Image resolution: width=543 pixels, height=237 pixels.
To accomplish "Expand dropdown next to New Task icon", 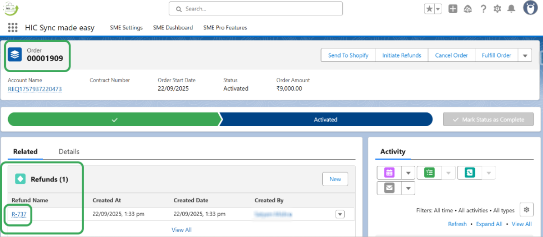I will [448, 173].
